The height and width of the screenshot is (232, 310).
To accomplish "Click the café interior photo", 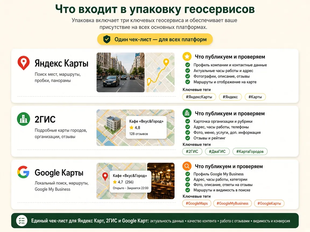I will click(161, 181).
